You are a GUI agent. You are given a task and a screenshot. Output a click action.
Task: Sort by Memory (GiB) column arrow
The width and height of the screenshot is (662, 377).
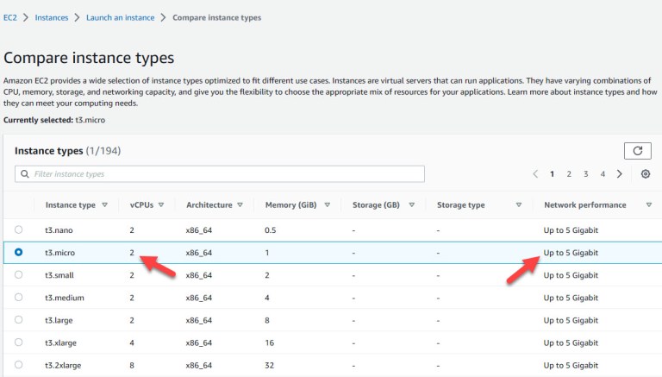328,205
